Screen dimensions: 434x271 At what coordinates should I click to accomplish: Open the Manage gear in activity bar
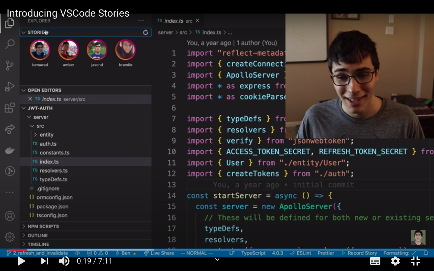pyautogui.click(x=9, y=237)
